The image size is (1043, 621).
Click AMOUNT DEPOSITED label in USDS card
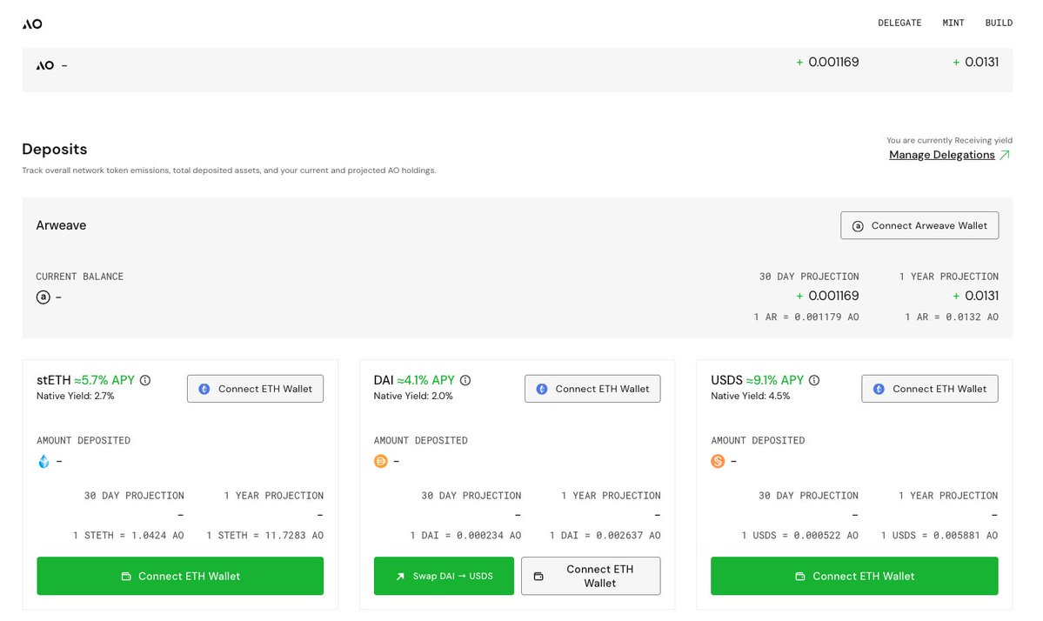pos(758,441)
